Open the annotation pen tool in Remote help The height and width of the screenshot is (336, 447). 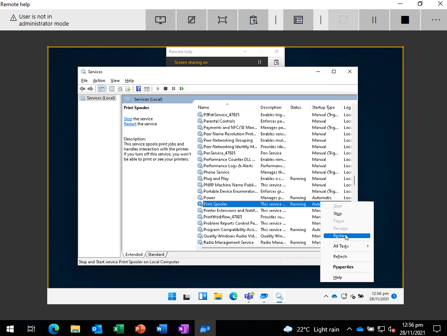[192, 20]
